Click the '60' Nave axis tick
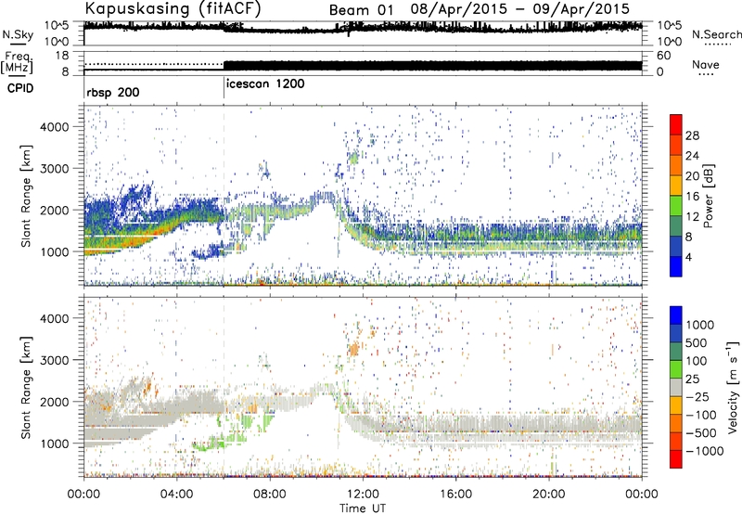The width and height of the screenshot is (742, 514). (664, 56)
